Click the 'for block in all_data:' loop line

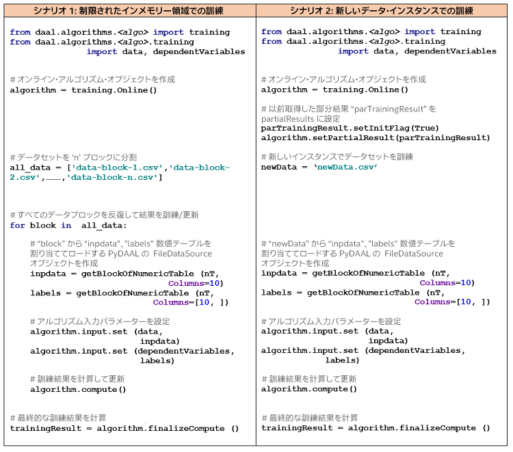(x=68, y=225)
